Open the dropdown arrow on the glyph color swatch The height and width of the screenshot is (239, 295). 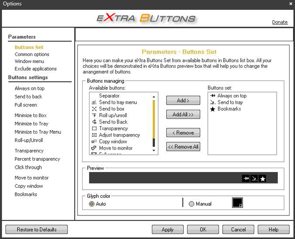(240, 206)
